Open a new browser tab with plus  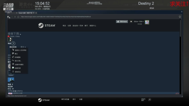(x=36, y=13)
